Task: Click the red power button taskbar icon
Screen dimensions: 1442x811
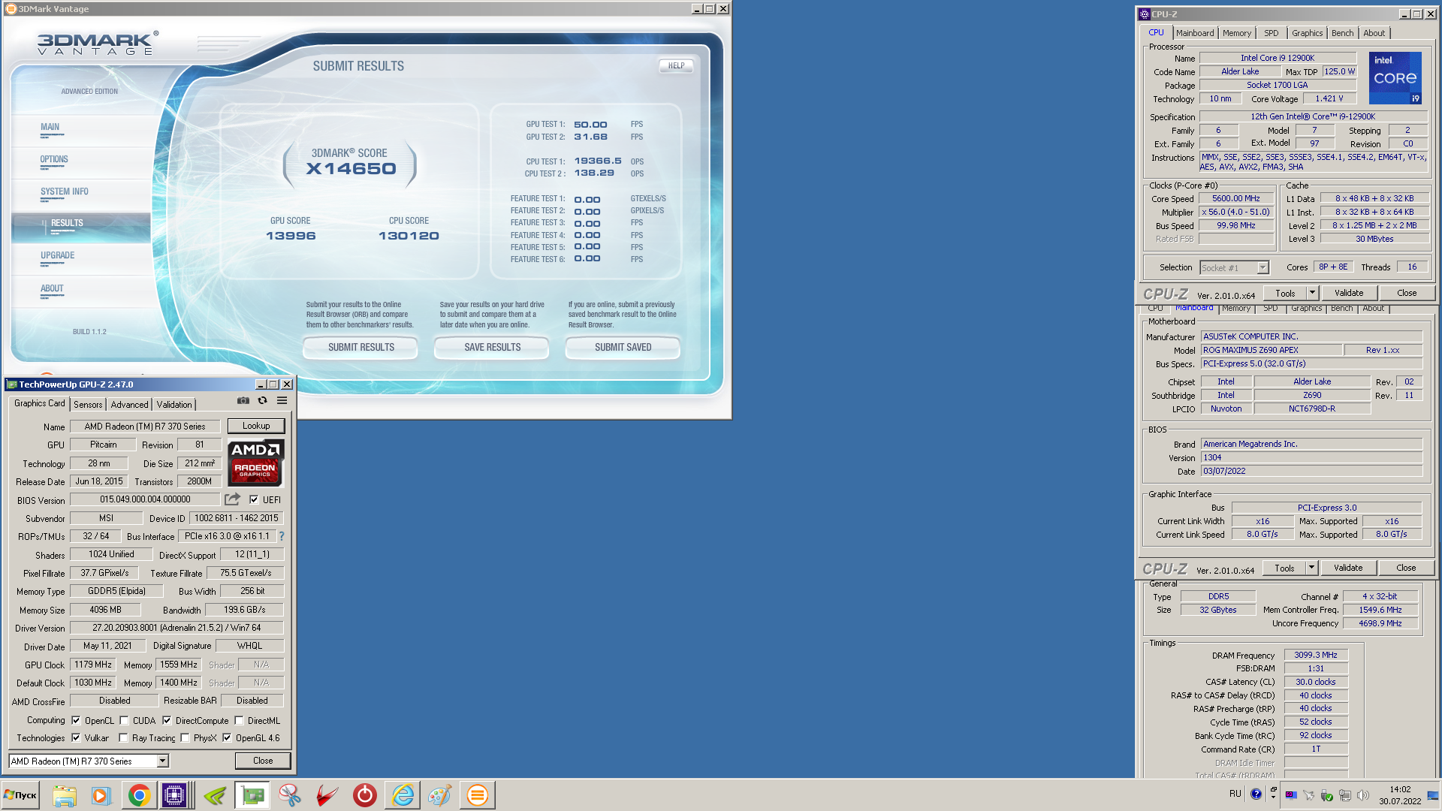Action: (365, 795)
